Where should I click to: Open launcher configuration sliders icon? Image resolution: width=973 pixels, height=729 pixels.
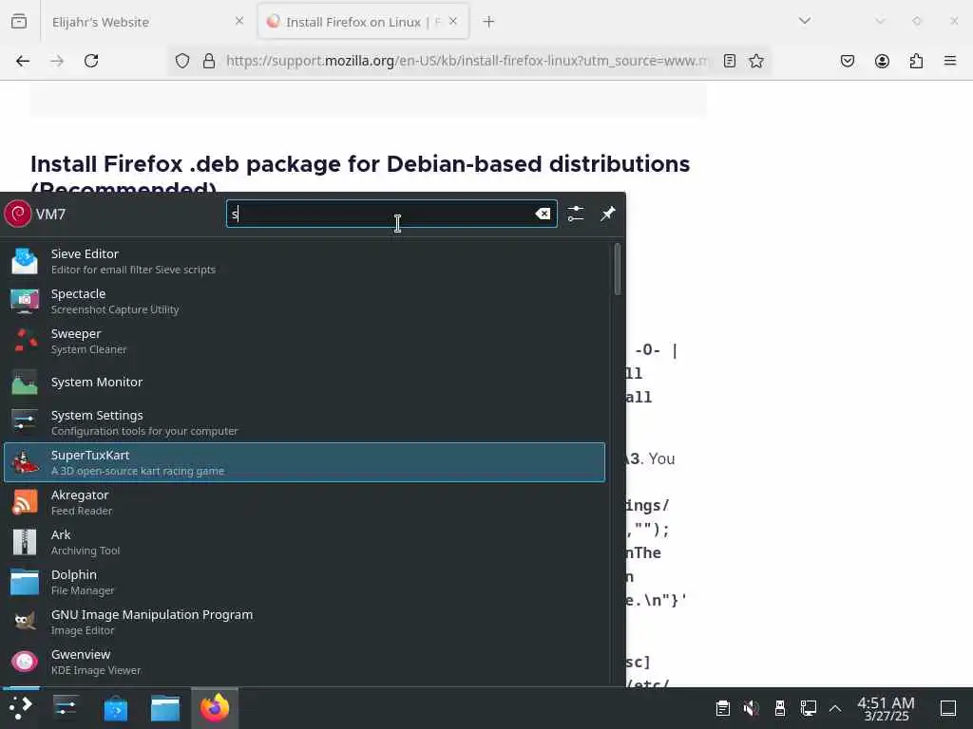click(x=576, y=214)
